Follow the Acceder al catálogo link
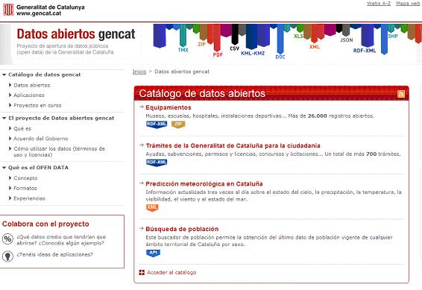This screenshot has height=290, width=422. [171, 273]
